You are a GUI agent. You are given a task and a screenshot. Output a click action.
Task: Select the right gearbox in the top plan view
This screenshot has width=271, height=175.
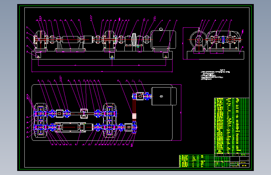click(110, 120)
